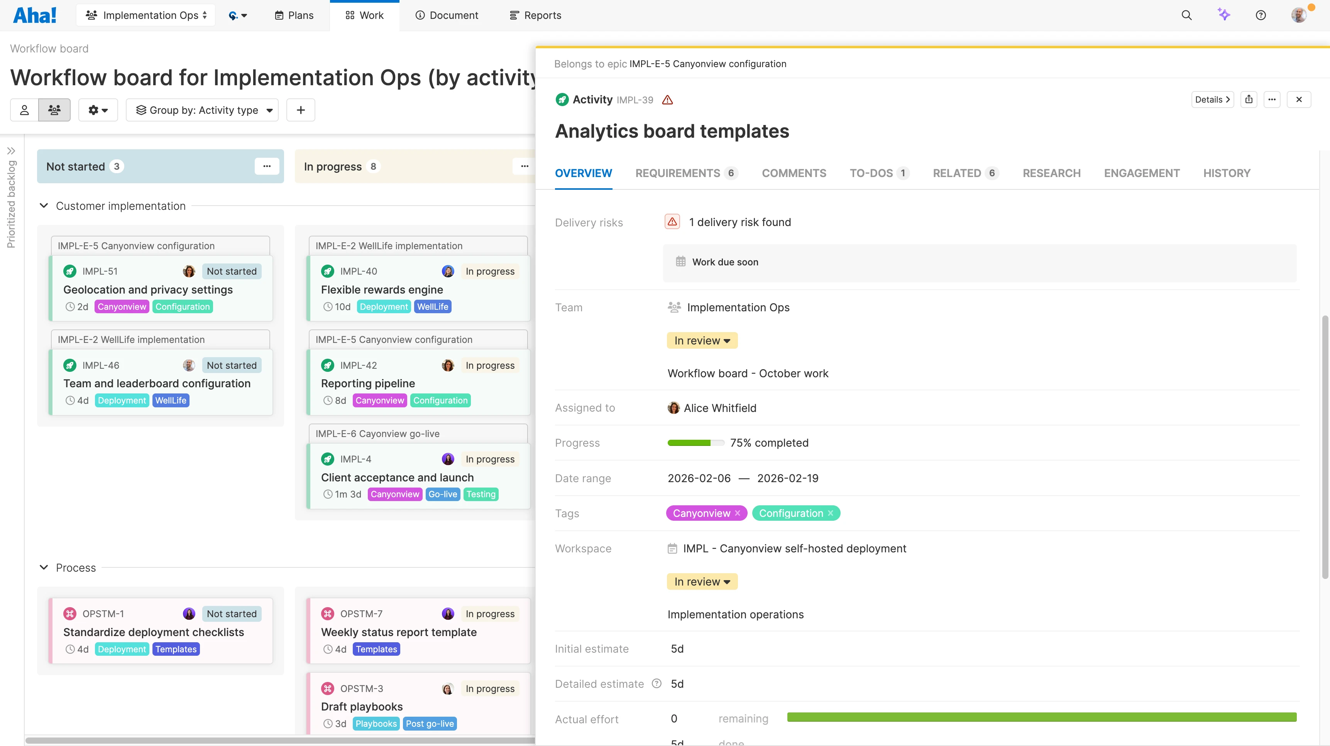
Task: Open the help question mark icon
Action: (x=1261, y=15)
